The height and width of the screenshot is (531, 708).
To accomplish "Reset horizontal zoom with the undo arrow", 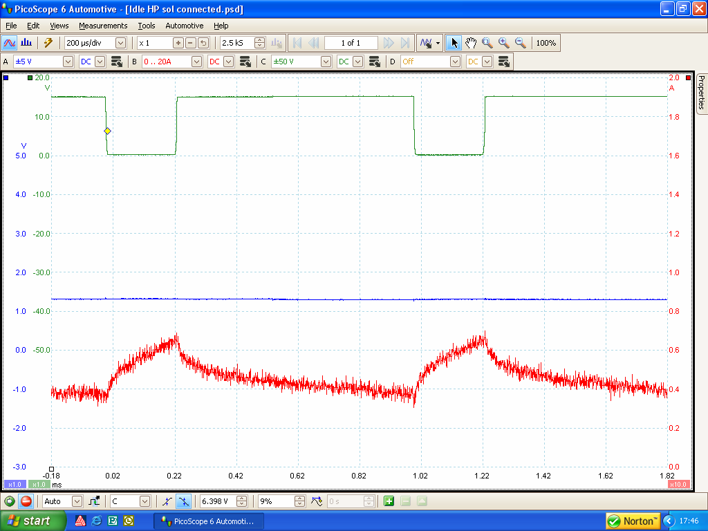I will click(203, 43).
